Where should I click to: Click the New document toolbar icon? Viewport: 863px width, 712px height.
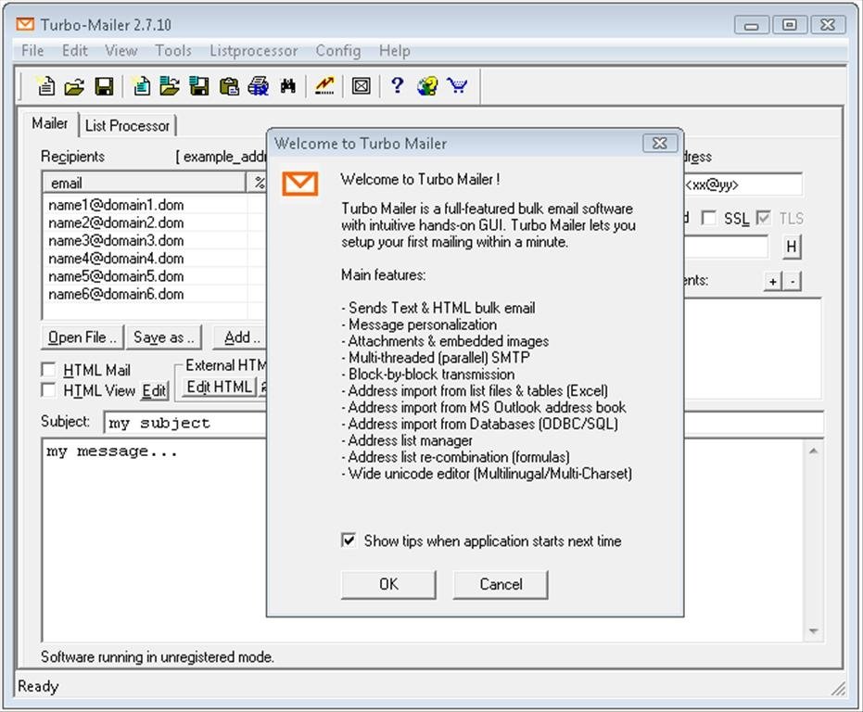point(45,86)
